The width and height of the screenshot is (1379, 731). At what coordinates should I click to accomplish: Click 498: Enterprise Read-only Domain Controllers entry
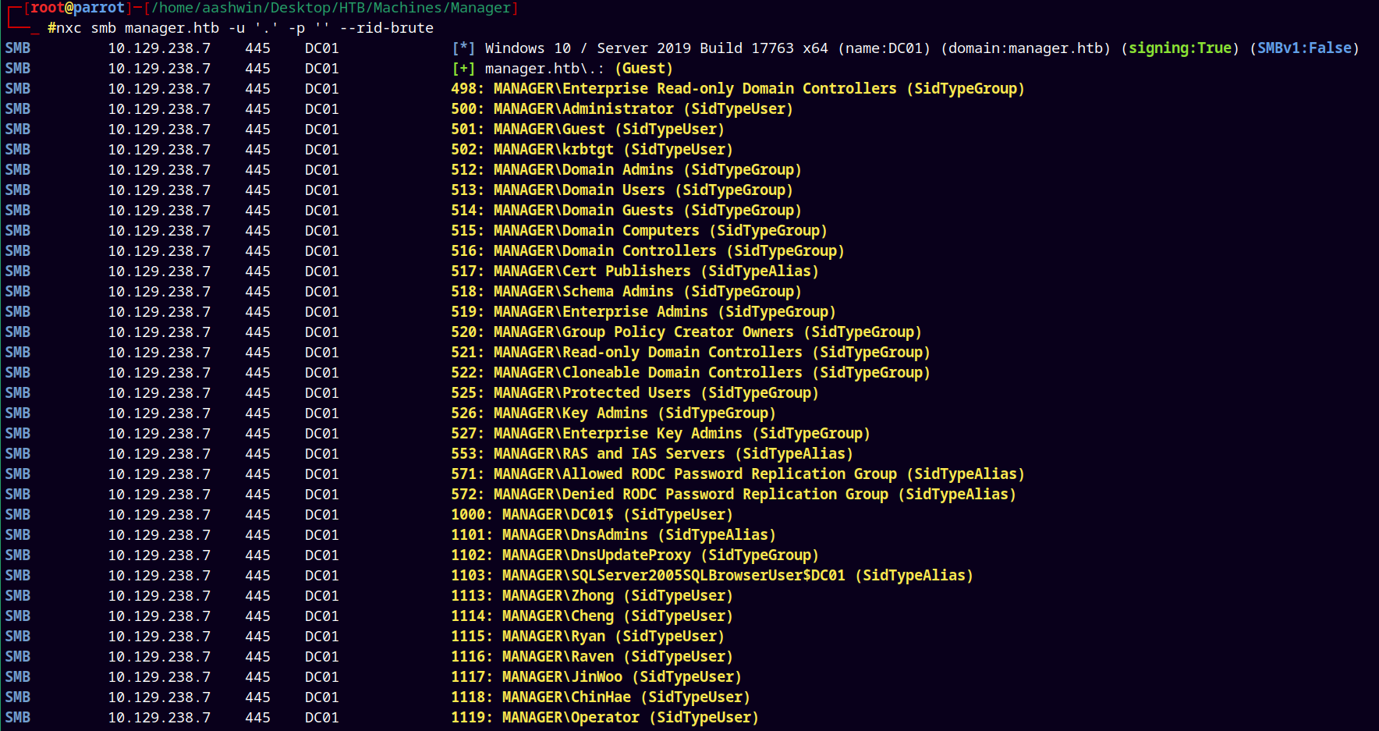[738, 89]
